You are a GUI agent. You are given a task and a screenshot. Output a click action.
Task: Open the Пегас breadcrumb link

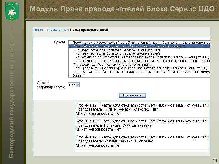(38, 30)
